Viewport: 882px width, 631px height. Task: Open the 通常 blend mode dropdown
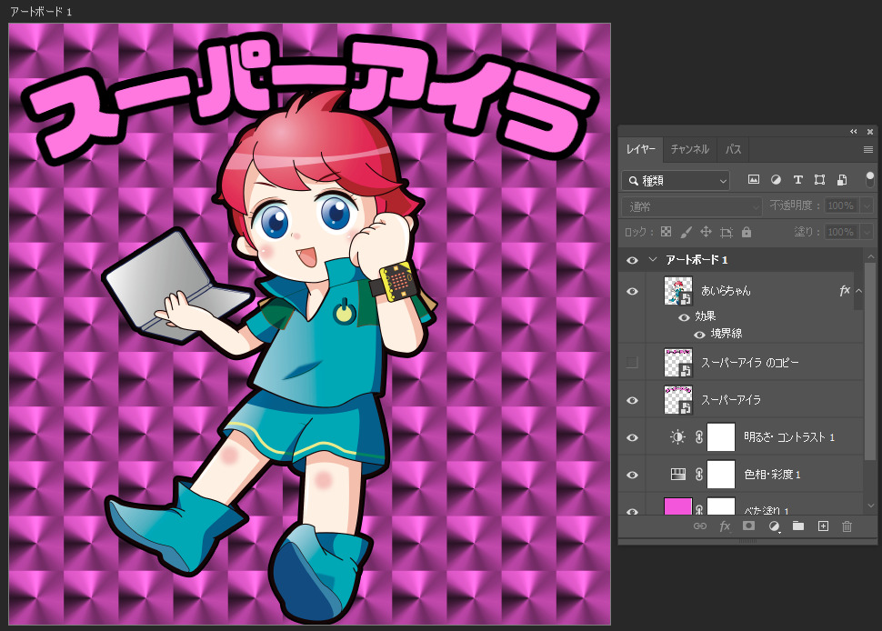[x=692, y=206]
